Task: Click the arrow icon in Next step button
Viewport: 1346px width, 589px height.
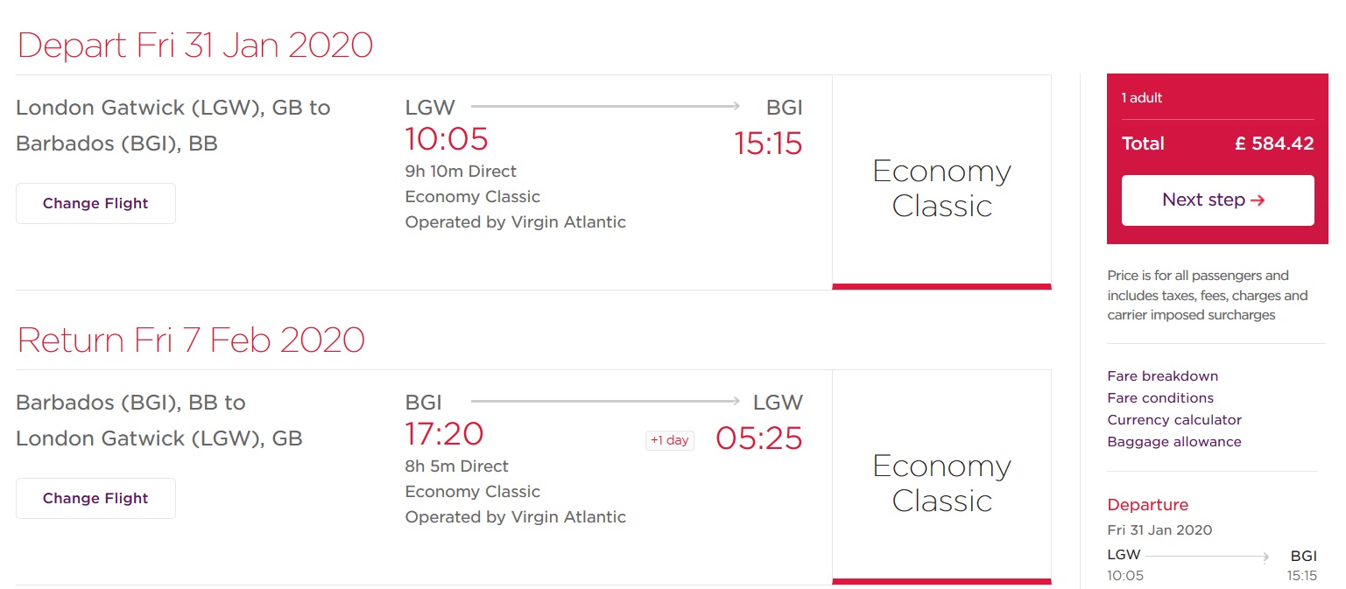Action: pyautogui.click(x=1258, y=200)
